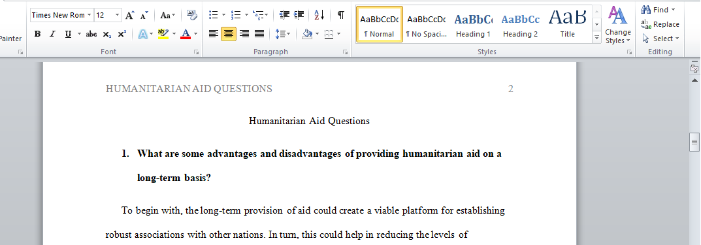The height and width of the screenshot is (245, 701).
Task: Open the Select menu
Action: 660,39
